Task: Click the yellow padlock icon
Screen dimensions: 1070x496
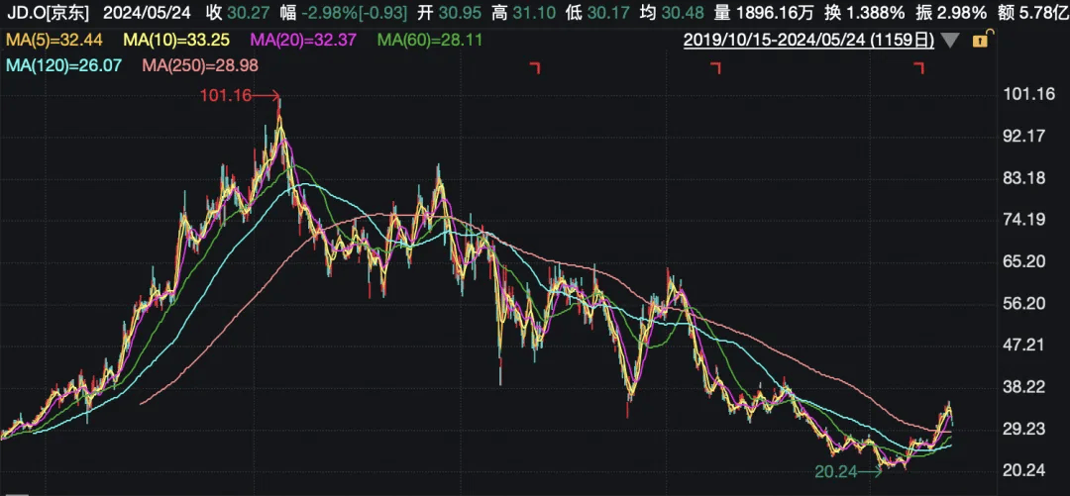Action: click(980, 42)
